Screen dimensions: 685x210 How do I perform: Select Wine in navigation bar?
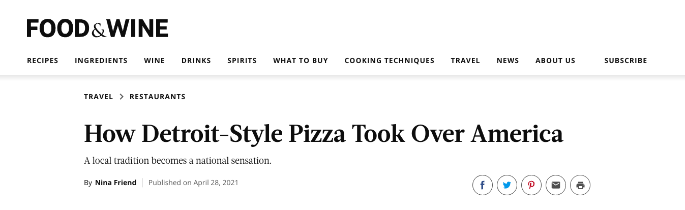coord(155,61)
